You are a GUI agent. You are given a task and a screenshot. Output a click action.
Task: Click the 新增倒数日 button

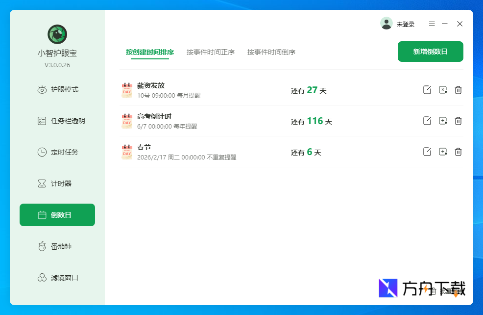[430, 51]
